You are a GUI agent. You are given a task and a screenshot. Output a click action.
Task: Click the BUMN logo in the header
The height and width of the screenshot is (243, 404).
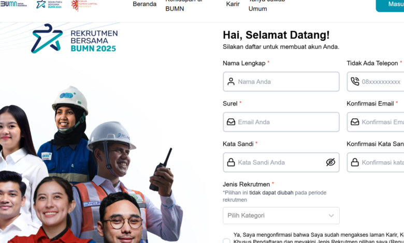tap(14, 4)
